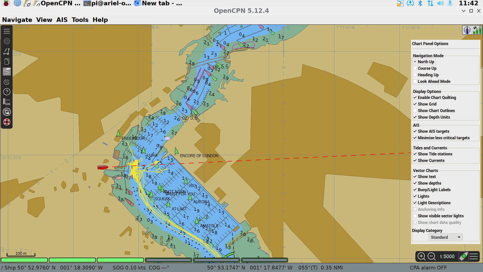The width and height of the screenshot is (483, 272).
Task: Click the red lifebuoy MOB icon
Action: (x=7, y=122)
